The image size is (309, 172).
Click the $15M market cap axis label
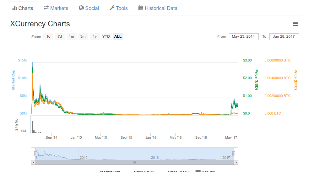pos(22,60)
